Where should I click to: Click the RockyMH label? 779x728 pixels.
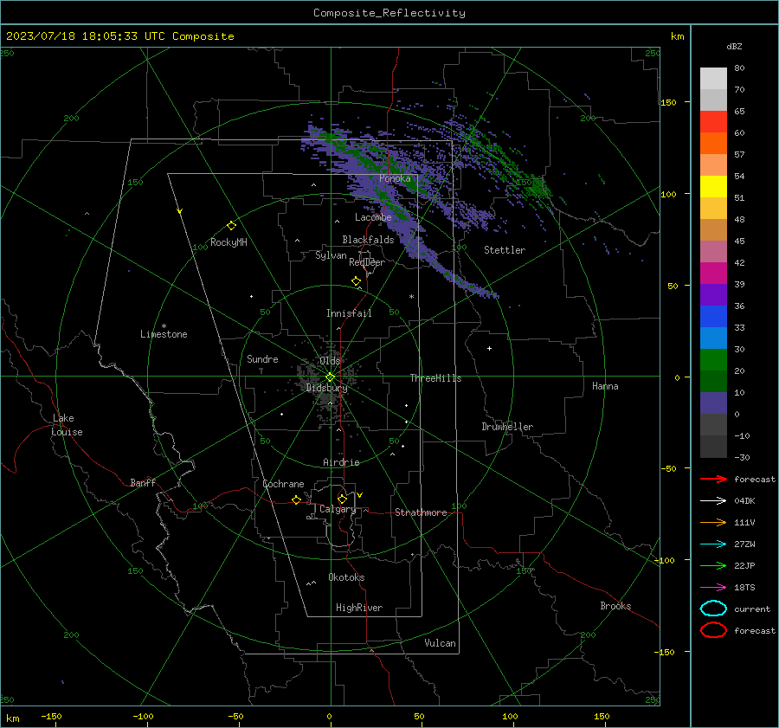click(229, 242)
